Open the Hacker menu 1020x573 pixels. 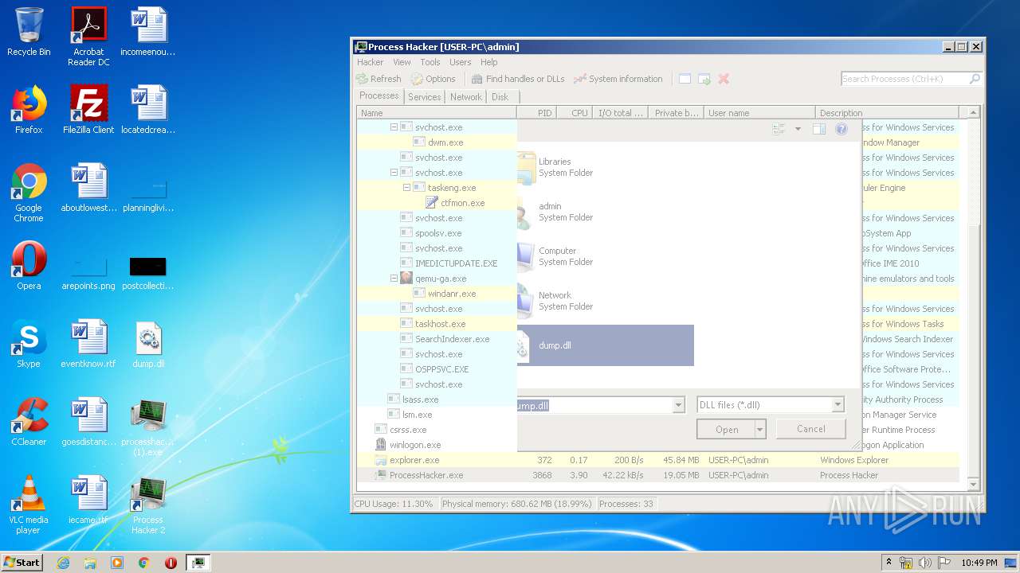(x=371, y=62)
